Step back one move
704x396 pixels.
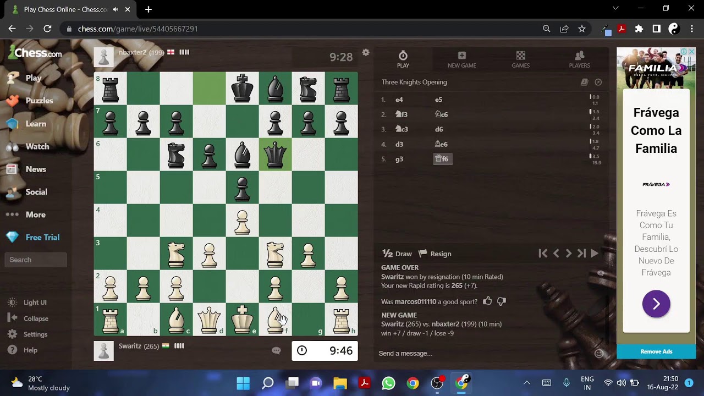coord(556,254)
